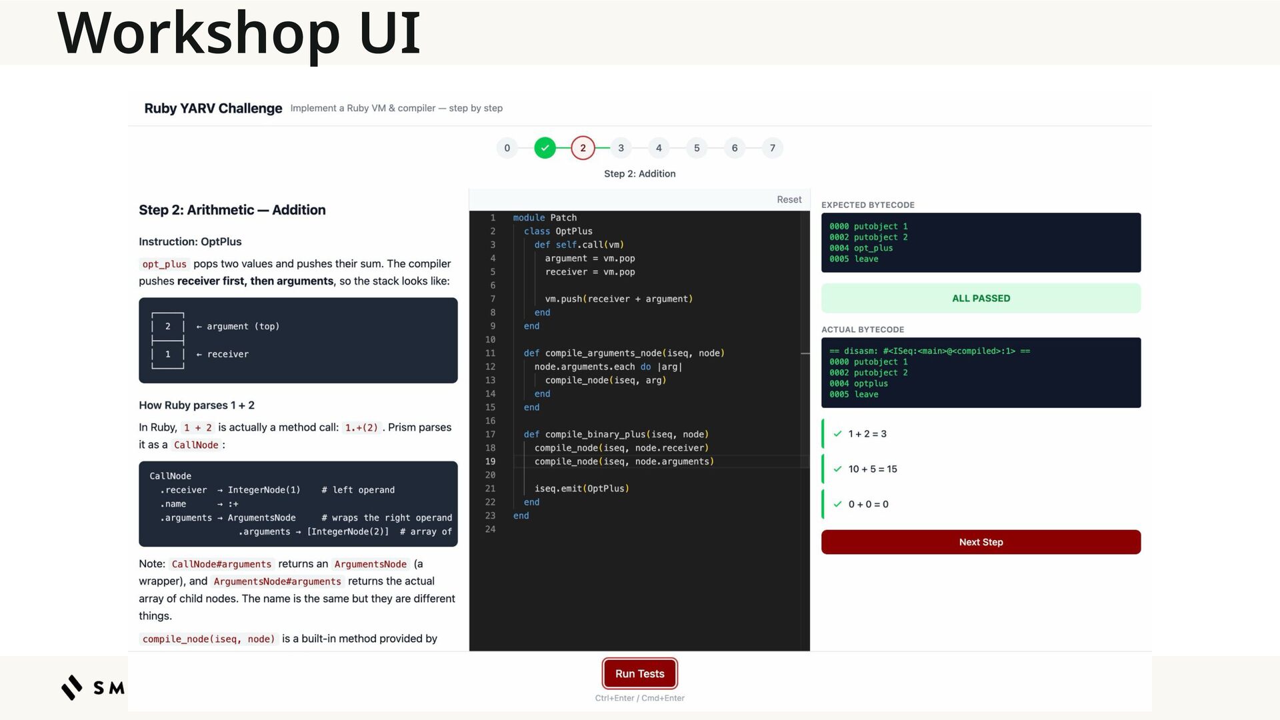Click the checkmark beside 10 + 5 = 15
The image size is (1280, 720).
837,469
